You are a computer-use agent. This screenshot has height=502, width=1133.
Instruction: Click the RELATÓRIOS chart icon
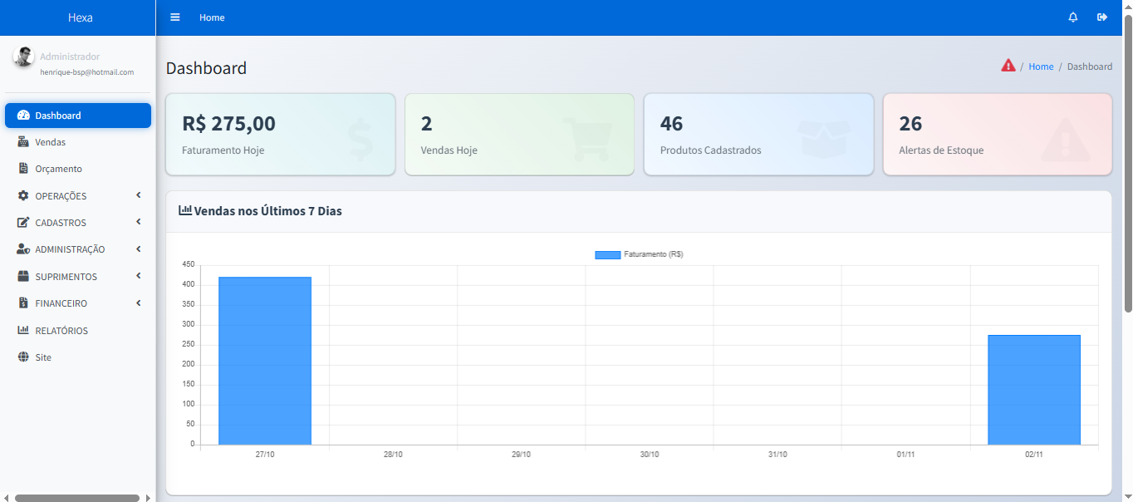tap(23, 331)
